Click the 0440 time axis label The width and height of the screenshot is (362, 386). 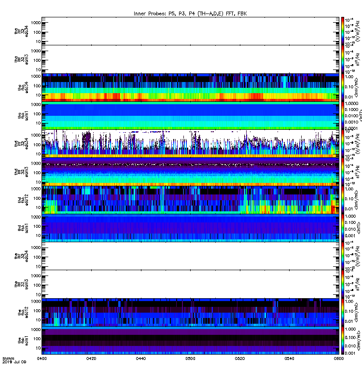point(140,358)
